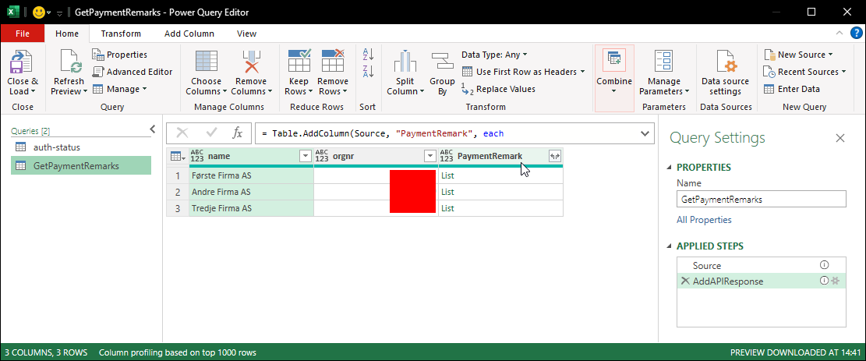866x361 pixels.
Task: Click Enter Data
Action: point(792,88)
